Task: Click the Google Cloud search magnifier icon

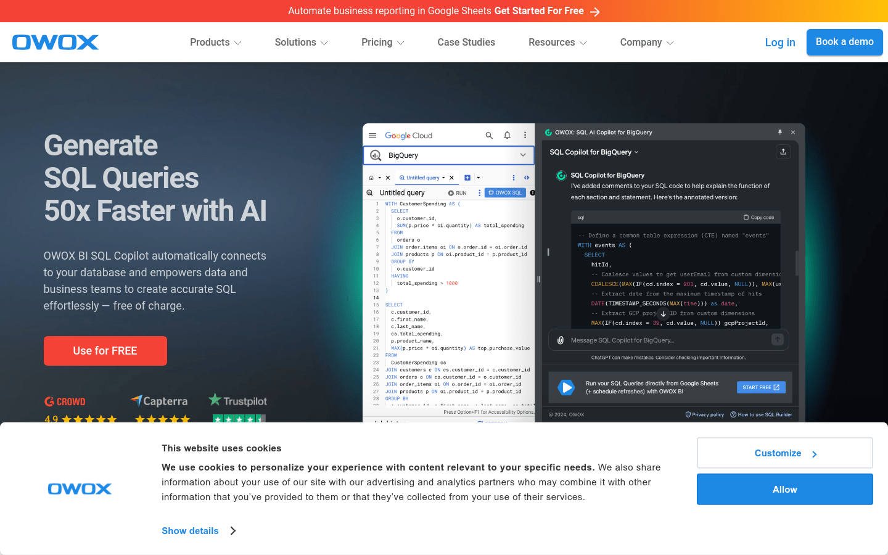Action: point(489,136)
